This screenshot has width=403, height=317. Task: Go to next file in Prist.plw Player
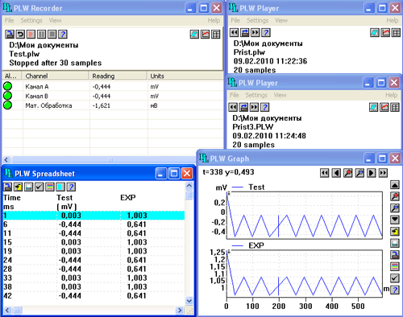pos(256,32)
